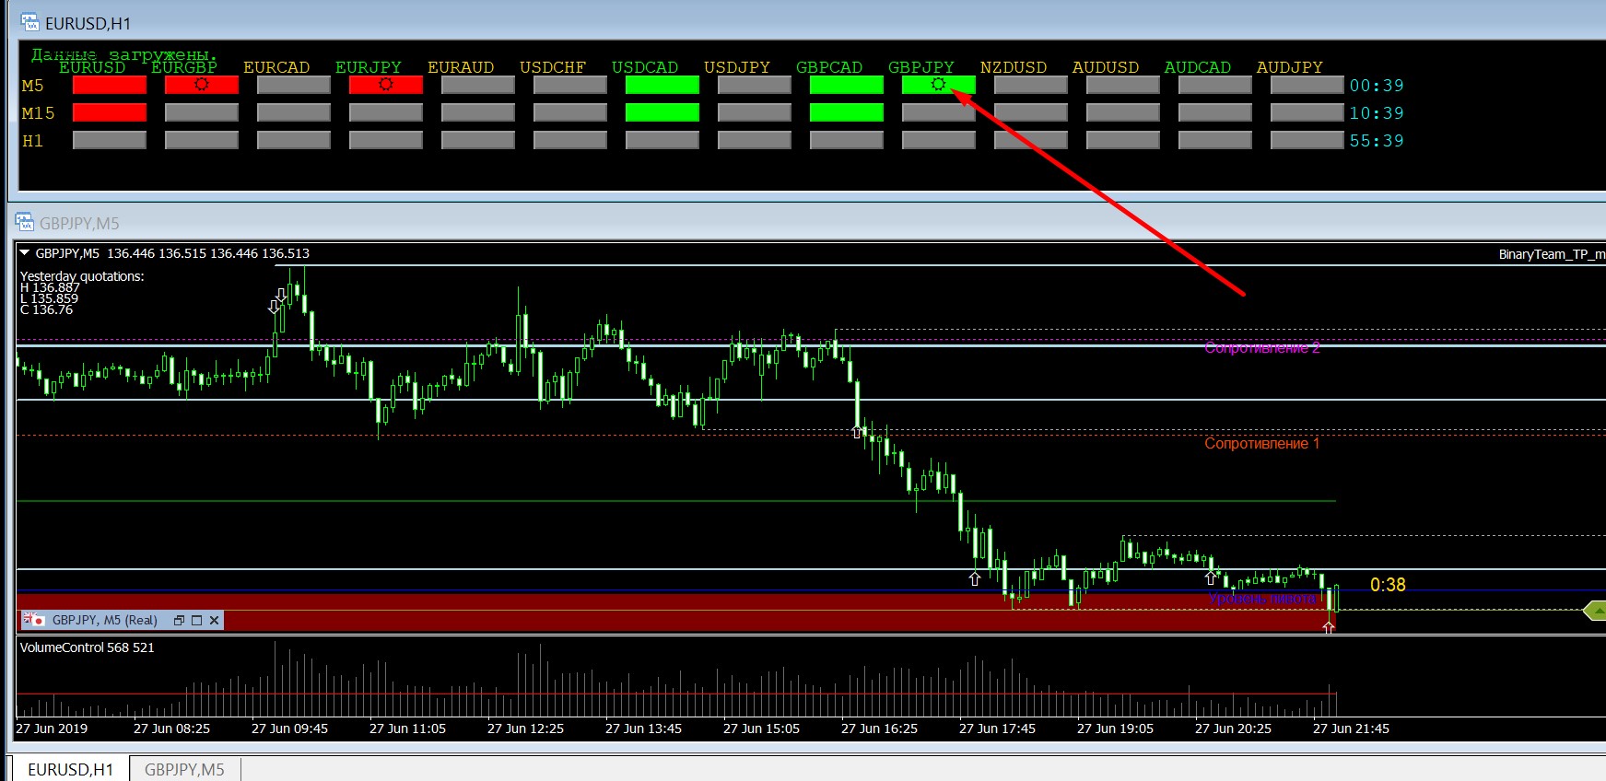1606x781 pixels.
Task: Click the M15 timeframe row label
Action: [x=39, y=113]
